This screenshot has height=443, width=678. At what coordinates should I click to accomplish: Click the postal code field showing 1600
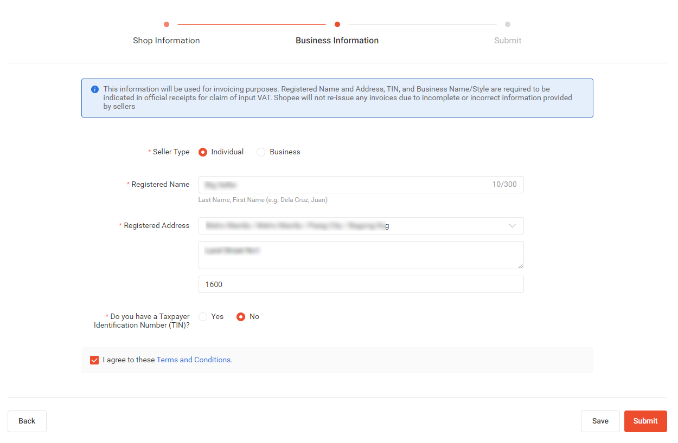pyautogui.click(x=361, y=284)
